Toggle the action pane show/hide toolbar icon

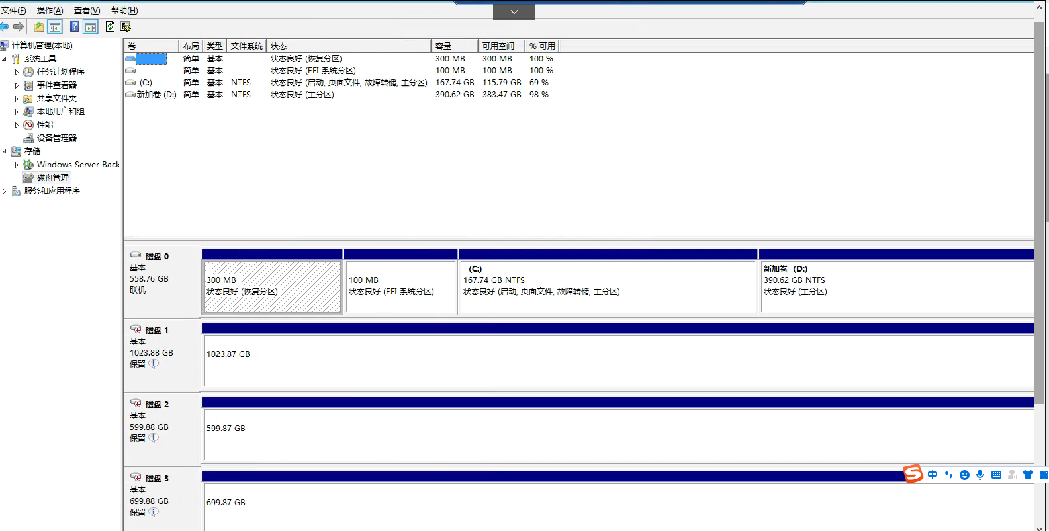click(x=91, y=26)
